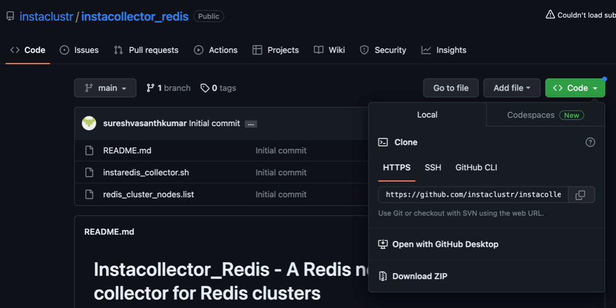616x308 pixels.
Task: Click the clone URL input field
Action: [x=473, y=195]
